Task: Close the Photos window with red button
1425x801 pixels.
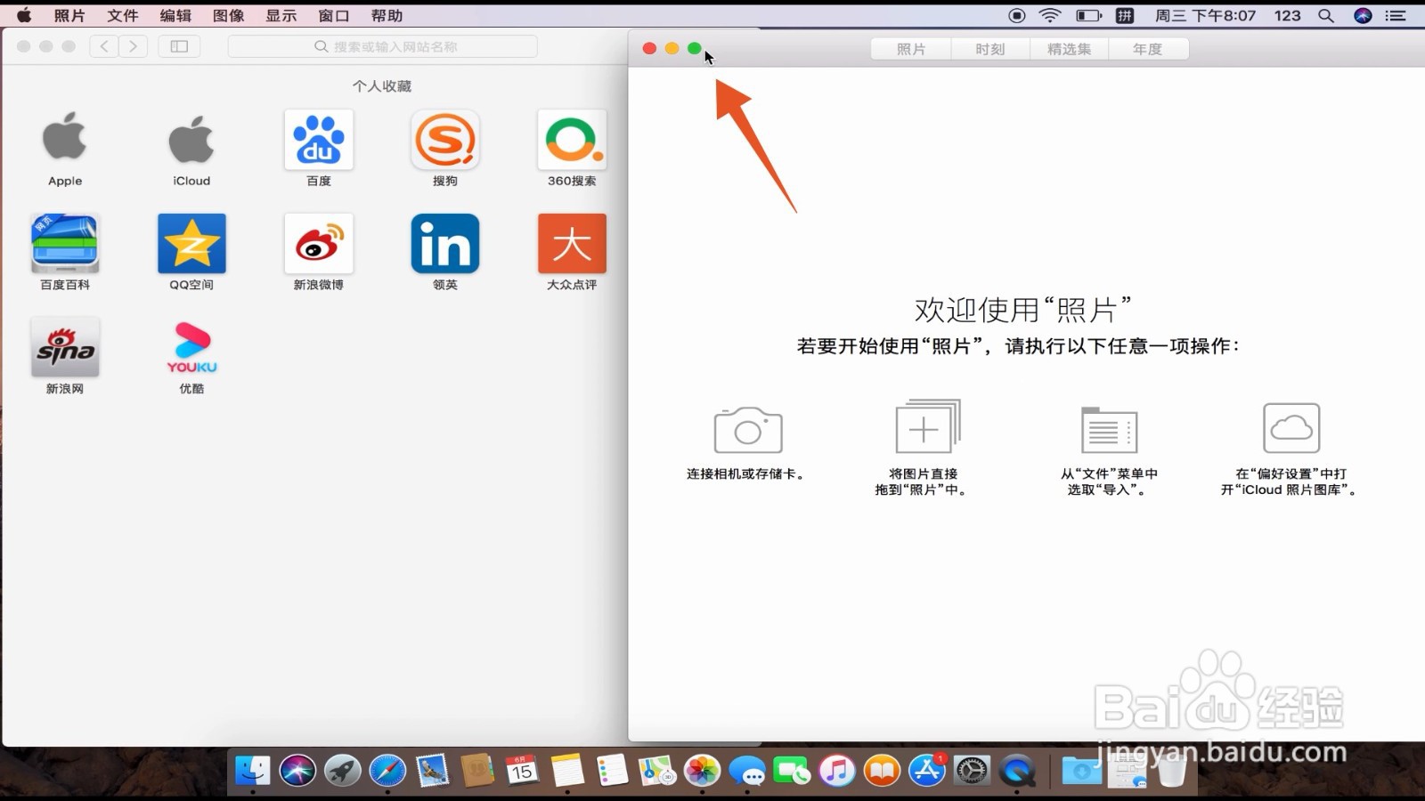Action: (649, 49)
